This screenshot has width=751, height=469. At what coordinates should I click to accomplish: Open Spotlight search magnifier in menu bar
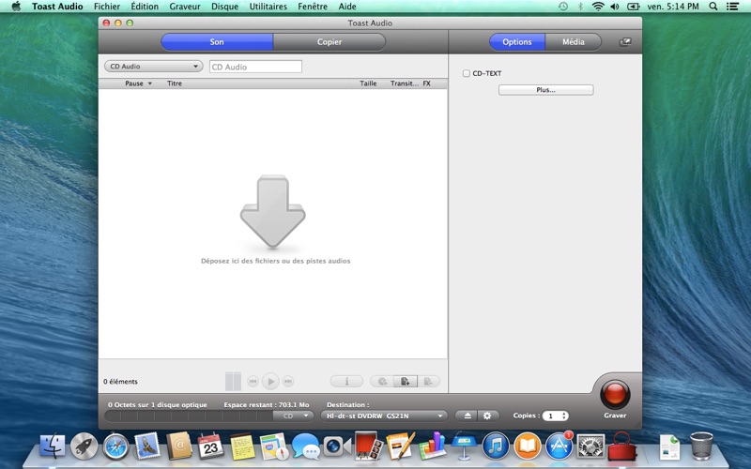(713, 7)
